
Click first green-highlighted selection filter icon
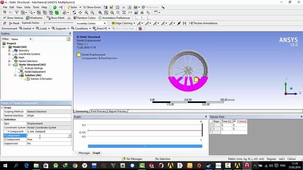coord(51,13)
